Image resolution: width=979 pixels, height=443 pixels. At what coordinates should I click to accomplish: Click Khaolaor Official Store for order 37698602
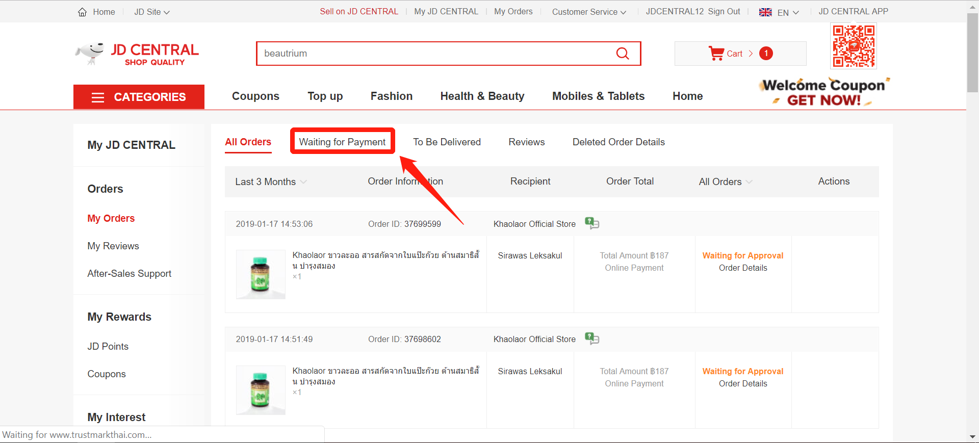click(x=534, y=339)
